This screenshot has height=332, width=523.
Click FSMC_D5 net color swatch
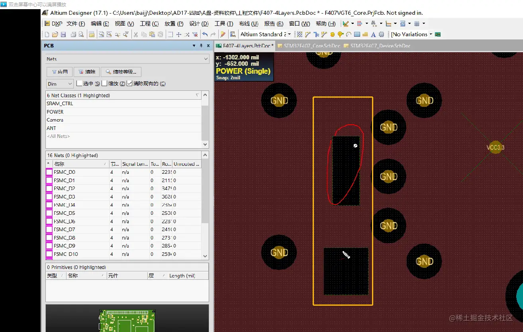(49, 213)
